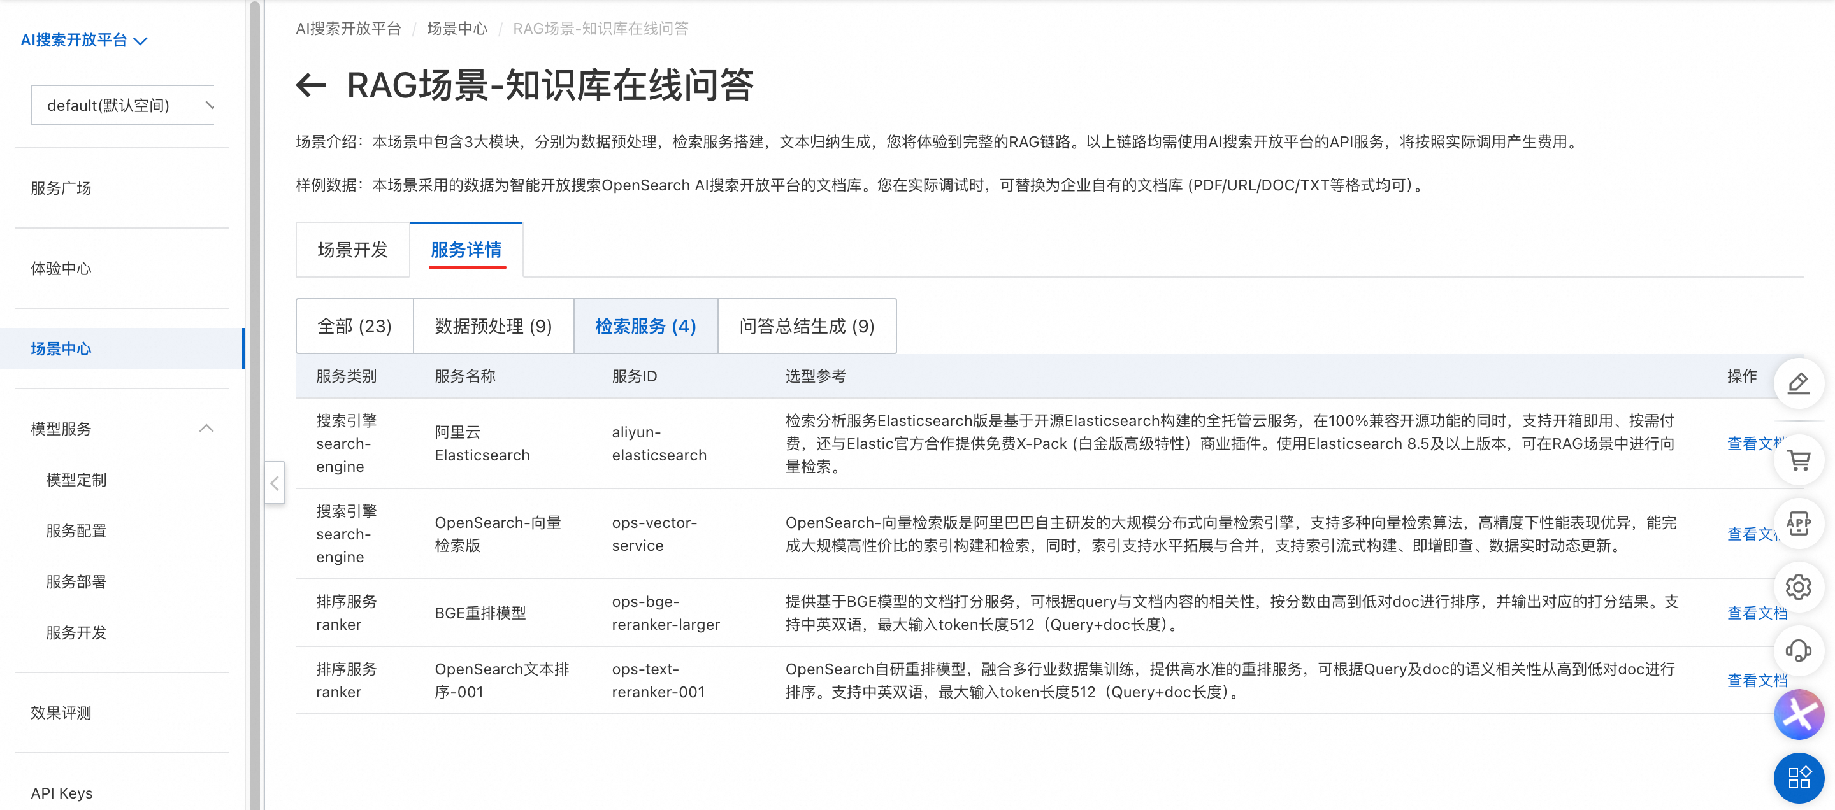Click 场景中心 breadcrumb link
1835x810 pixels.
click(x=457, y=29)
